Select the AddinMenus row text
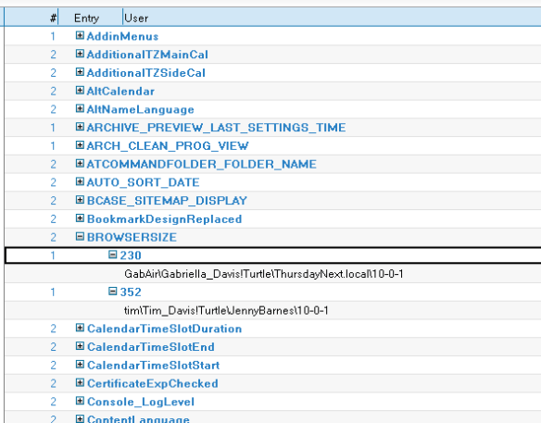This screenshot has width=541, height=423. [122, 36]
